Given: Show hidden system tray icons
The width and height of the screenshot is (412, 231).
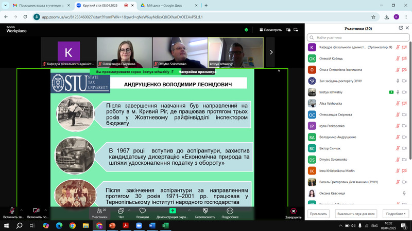Looking at the screenshot, I should 340,225.
